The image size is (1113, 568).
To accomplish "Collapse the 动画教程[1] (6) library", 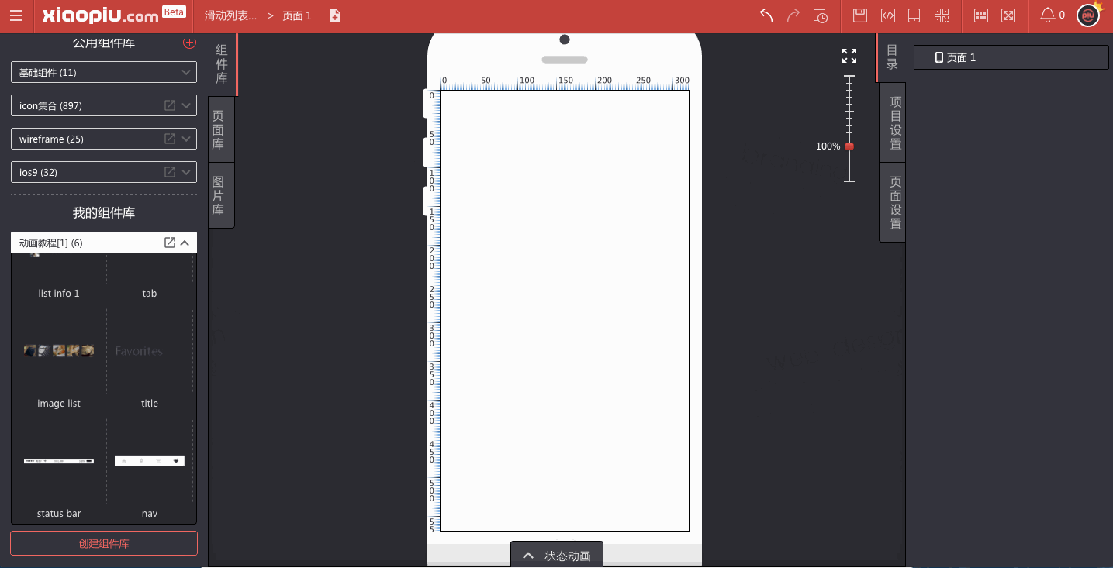I will coord(185,243).
